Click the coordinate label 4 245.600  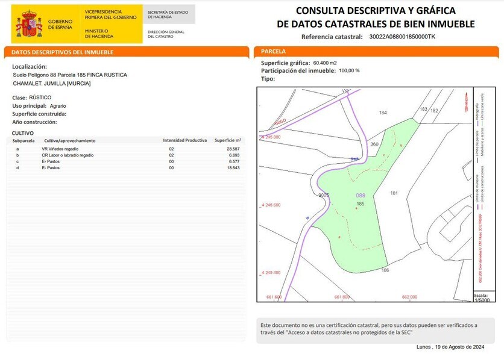pos(269,205)
